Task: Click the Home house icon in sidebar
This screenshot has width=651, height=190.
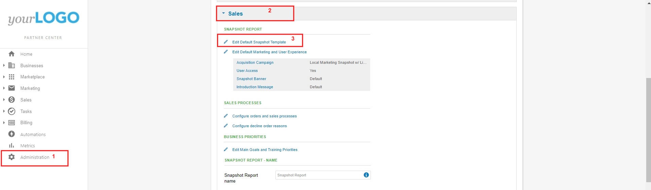Action: coord(12,54)
